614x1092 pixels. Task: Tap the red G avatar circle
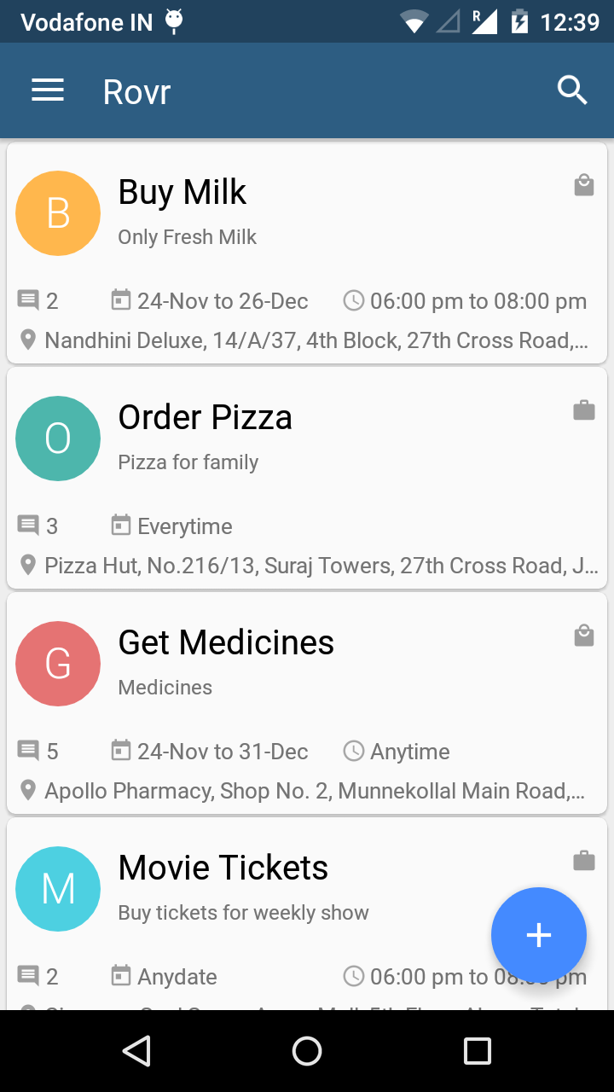58,664
